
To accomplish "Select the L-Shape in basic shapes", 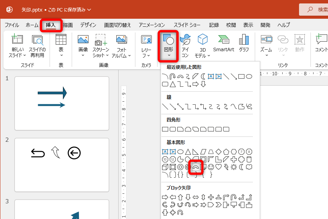I will click(x=219, y=159).
